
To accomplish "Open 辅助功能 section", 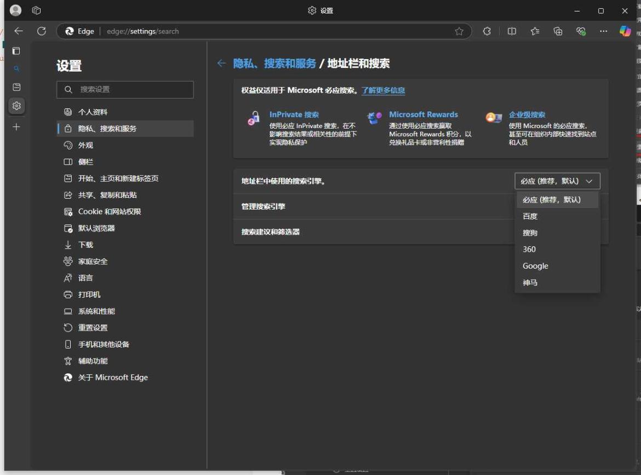I will [125, 361].
